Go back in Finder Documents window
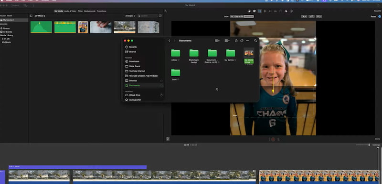The height and width of the screenshot is (184, 382). pos(170,41)
